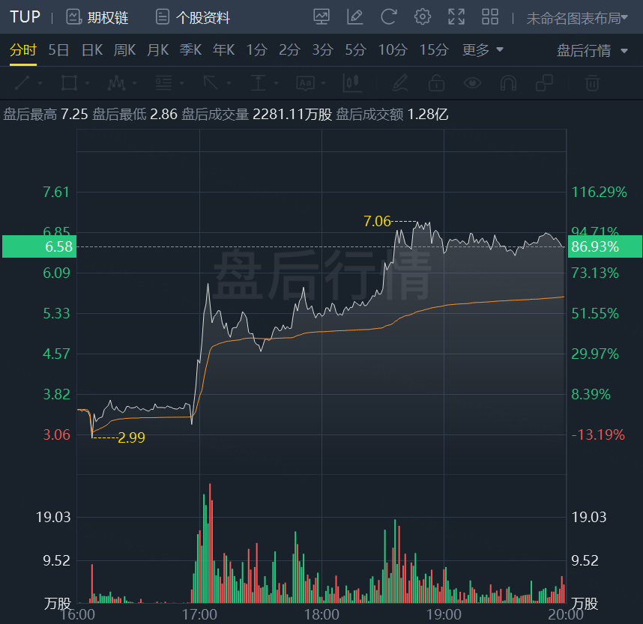Expand the line drawing tool options arrow
Image resolution: width=643 pixels, height=624 pixels.
40,83
